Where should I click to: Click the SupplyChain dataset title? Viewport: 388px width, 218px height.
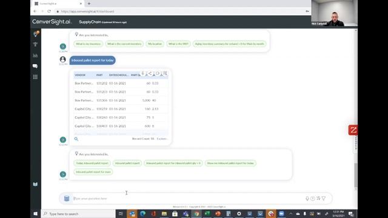[x=90, y=22]
